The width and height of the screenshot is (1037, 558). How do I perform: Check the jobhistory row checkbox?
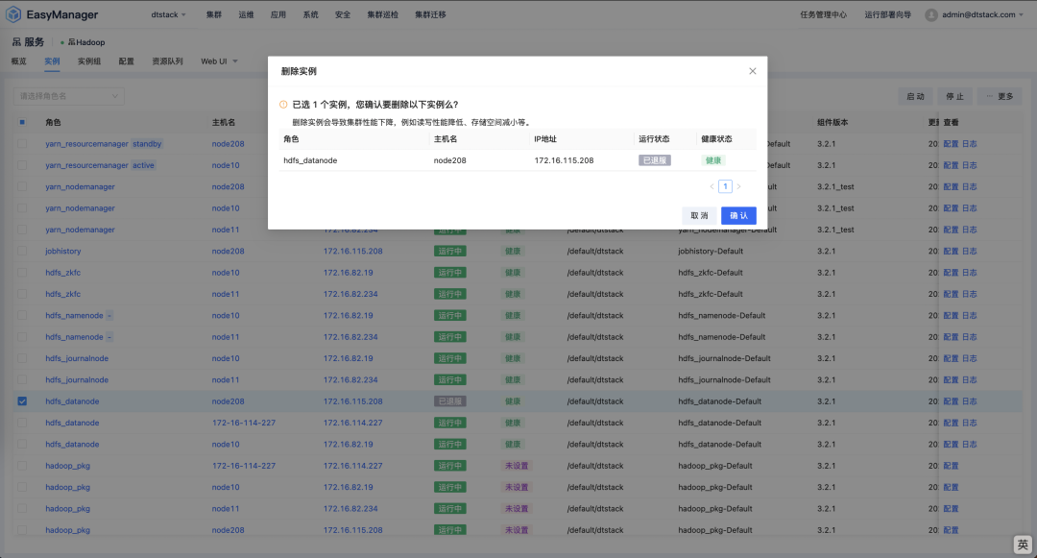22,251
